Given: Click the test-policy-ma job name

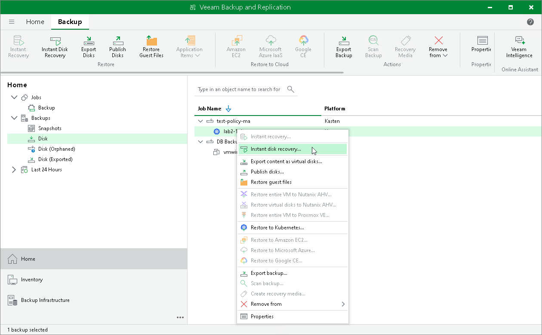Looking at the screenshot, I should [233, 121].
